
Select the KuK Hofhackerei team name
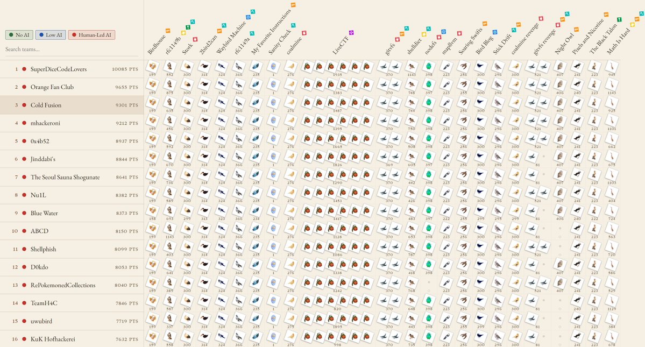click(x=53, y=339)
